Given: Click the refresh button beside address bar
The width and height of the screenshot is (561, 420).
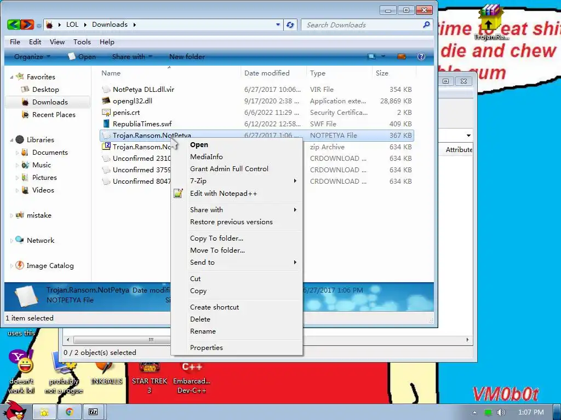Looking at the screenshot, I should [x=290, y=25].
